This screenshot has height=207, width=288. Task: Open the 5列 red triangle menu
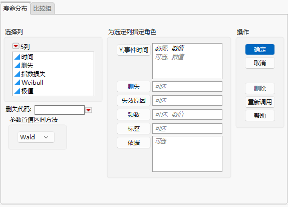click(16, 46)
